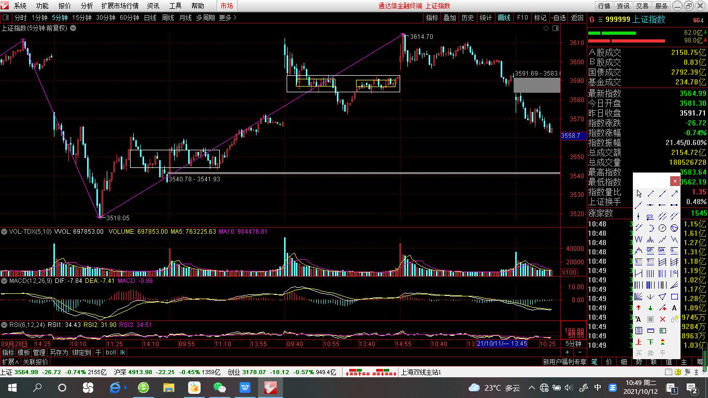Expand the 更多 period options
The height and width of the screenshot is (398, 708).
coord(228,18)
